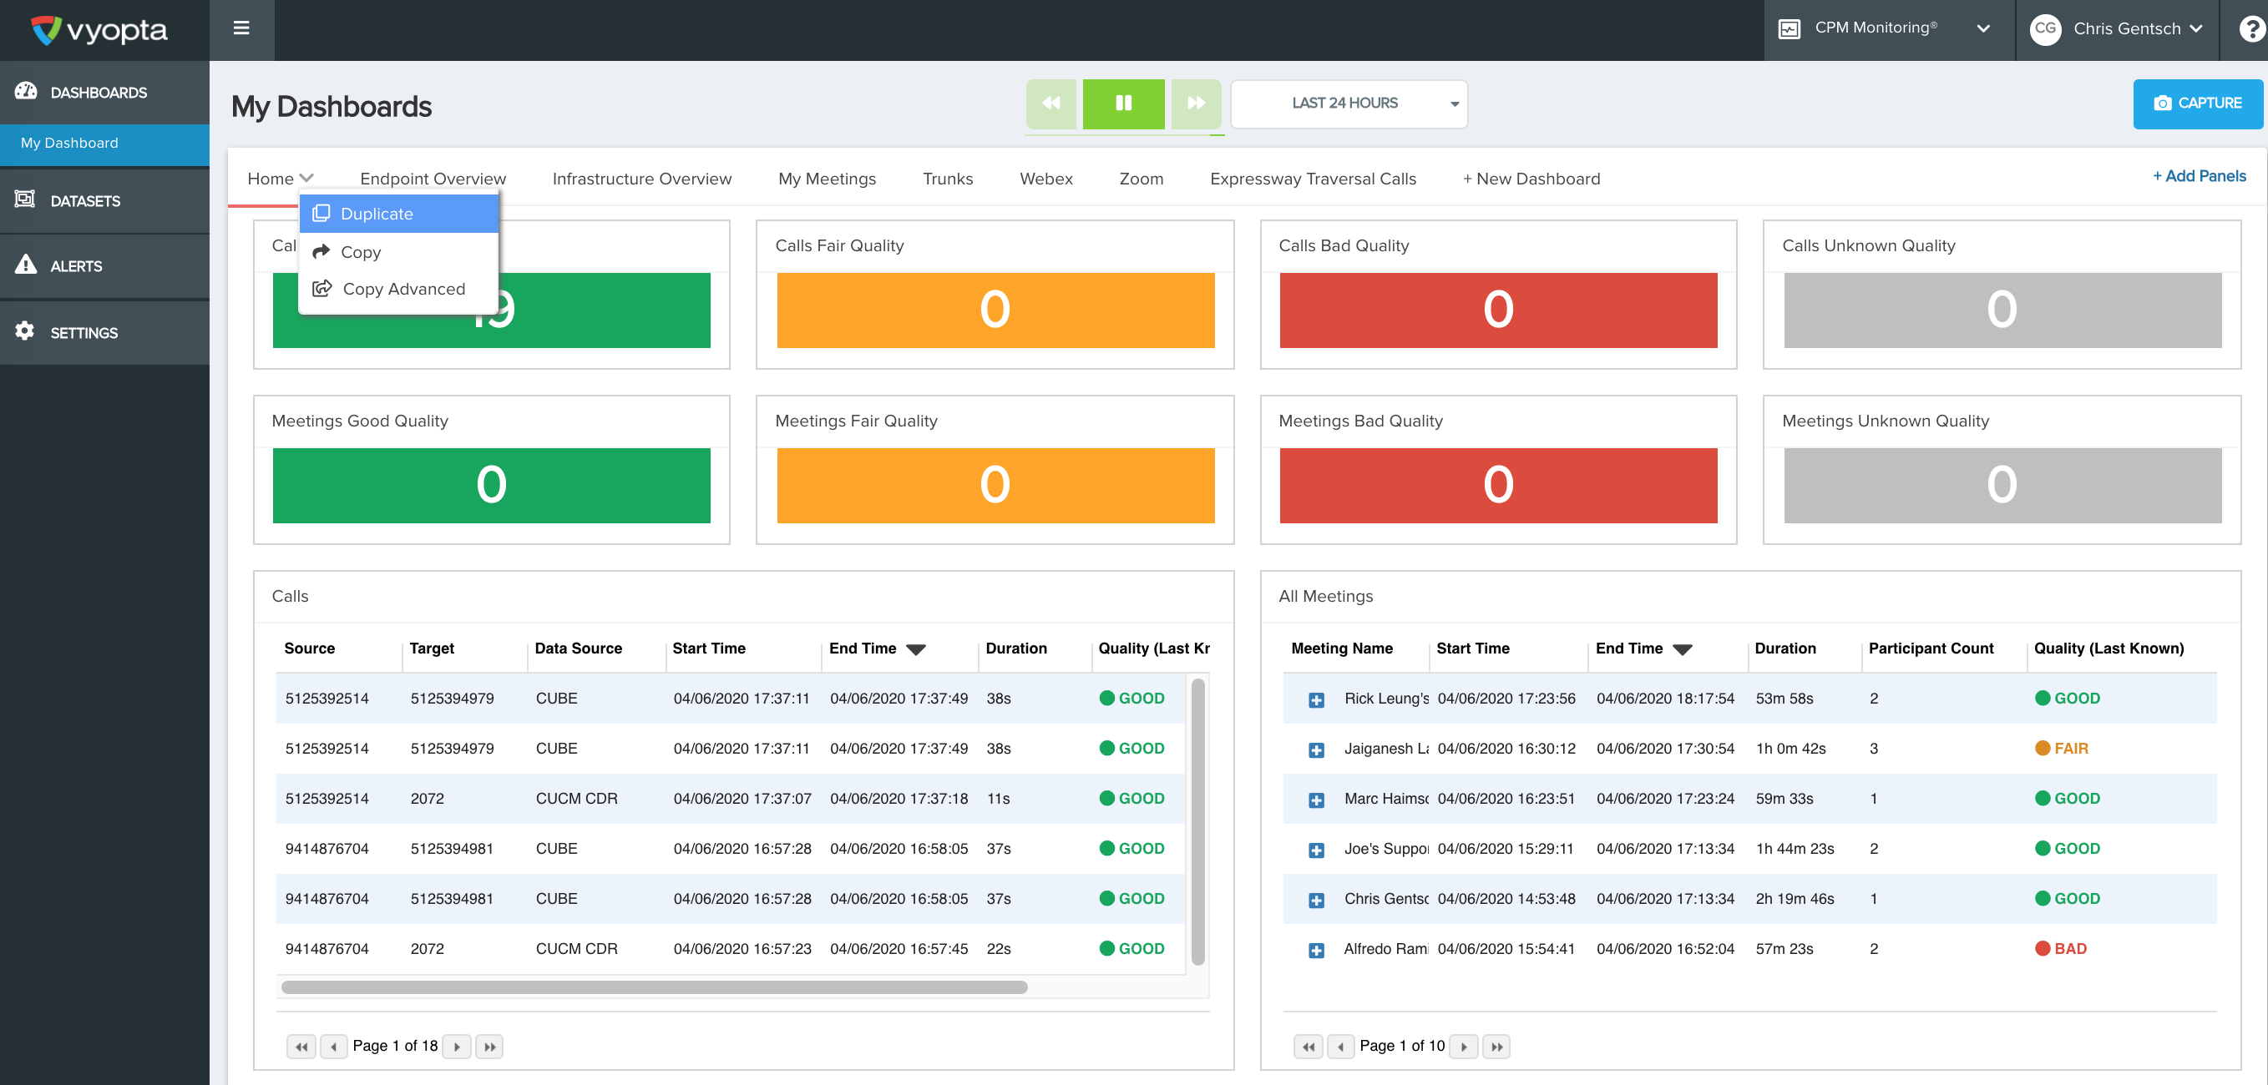The height and width of the screenshot is (1085, 2268).
Task: Switch to Expressway Traversal Calls tab
Action: point(1312,179)
